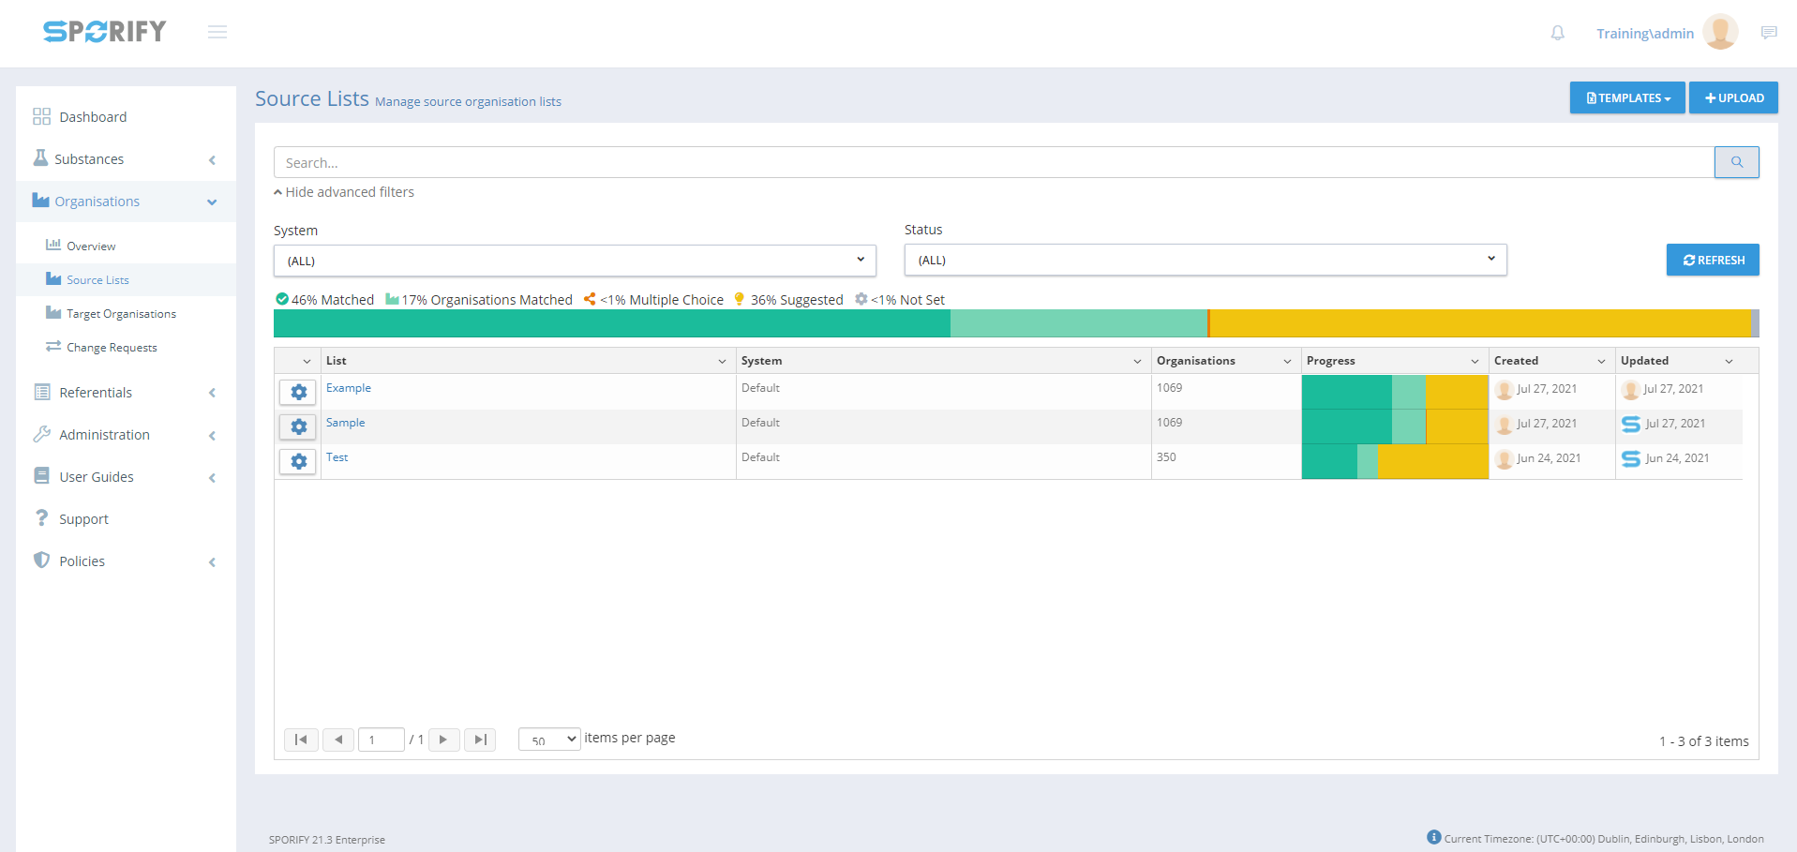The height and width of the screenshot is (852, 1797).
Task: Click the Upload button
Action: pos(1733,98)
